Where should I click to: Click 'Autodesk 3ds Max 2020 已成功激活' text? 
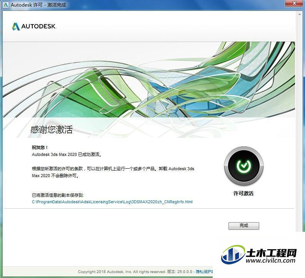tap(67, 154)
